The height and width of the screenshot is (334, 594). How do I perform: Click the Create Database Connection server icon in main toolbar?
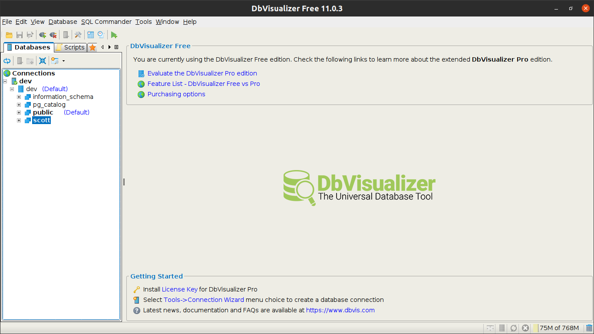pos(66,35)
